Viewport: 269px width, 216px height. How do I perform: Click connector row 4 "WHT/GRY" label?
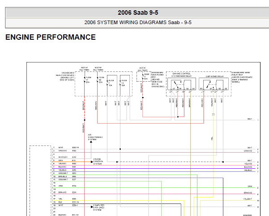(63, 157)
